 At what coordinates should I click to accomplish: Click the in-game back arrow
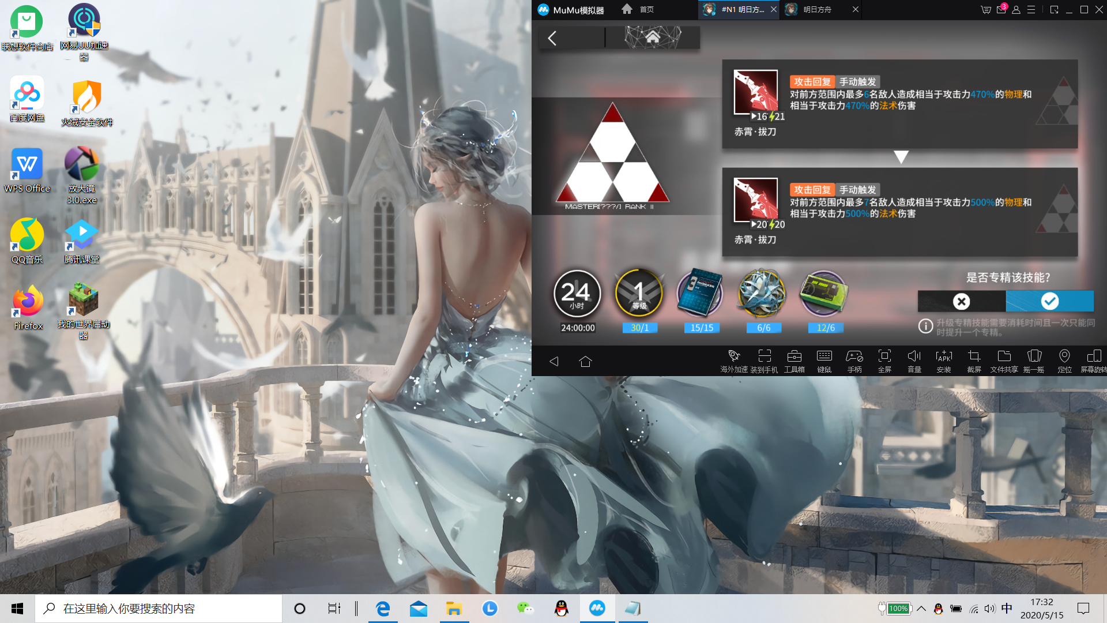pyautogui.click(x=552, y=38)
